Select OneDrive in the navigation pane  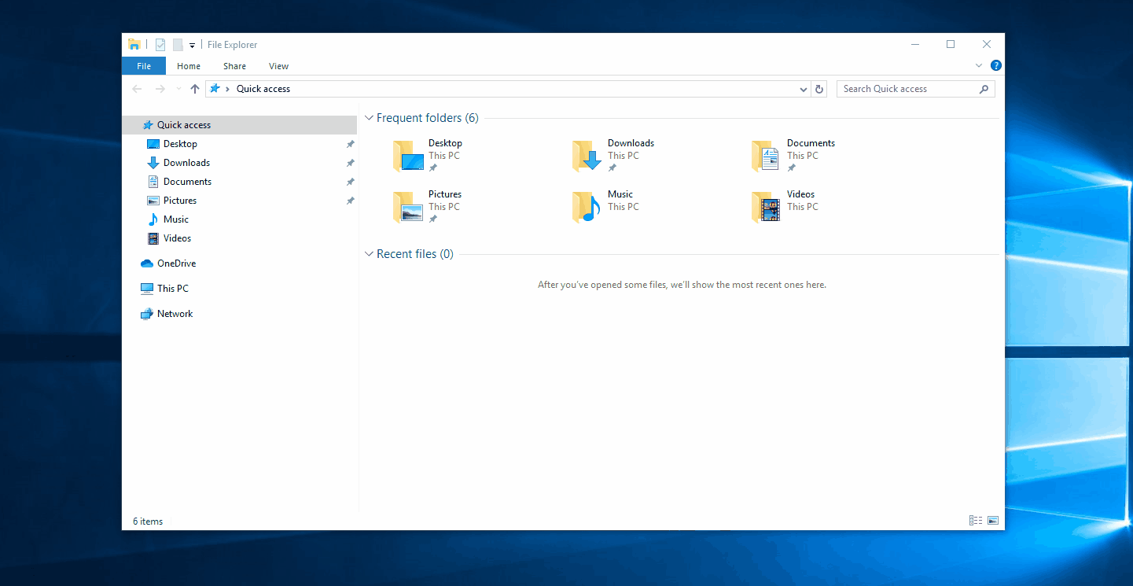click(176, 264)
